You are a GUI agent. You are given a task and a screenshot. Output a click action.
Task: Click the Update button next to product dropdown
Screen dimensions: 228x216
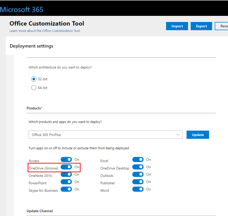click(x=198, y=135)
